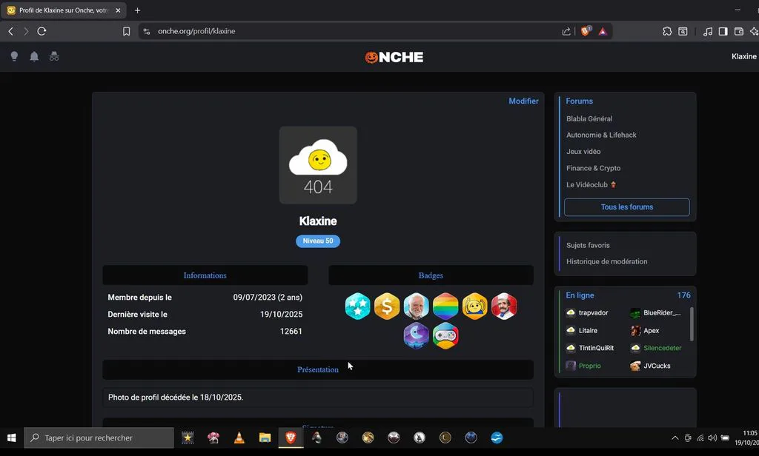Open the Windows Start menu

(x=12, y=437)
